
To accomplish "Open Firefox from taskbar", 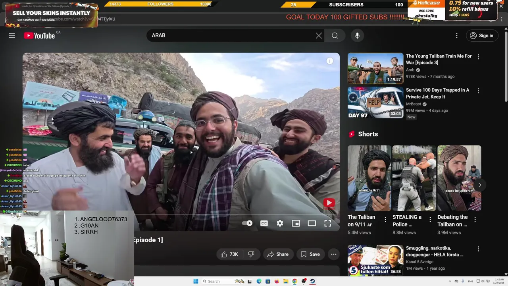I will [277, 281].
